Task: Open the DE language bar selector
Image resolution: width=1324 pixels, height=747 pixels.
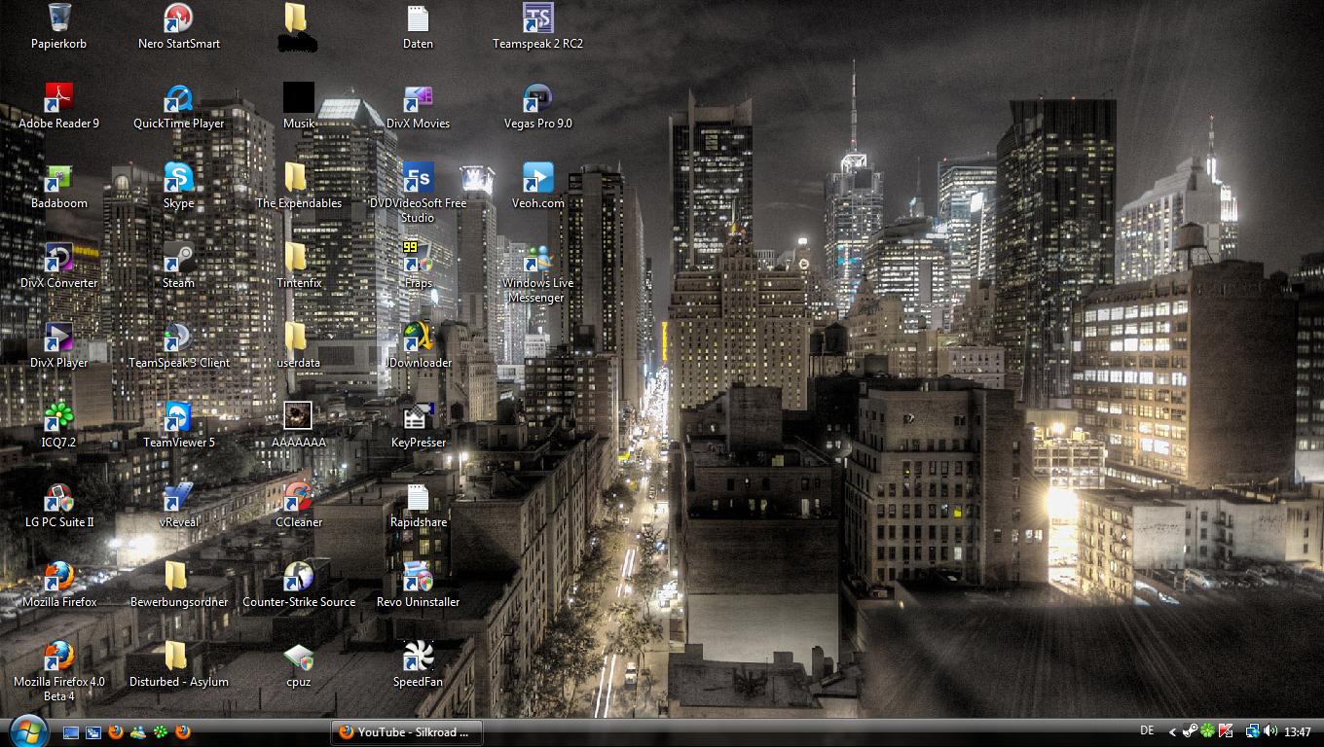Action: [1146, 730]
